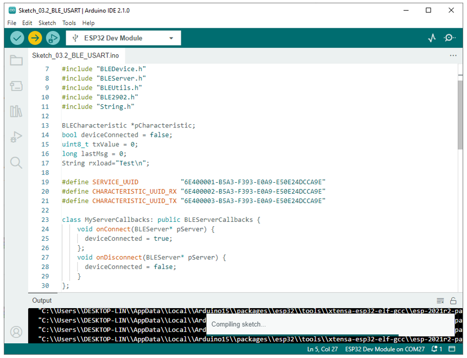Open the Edit menu

(27, 23)
